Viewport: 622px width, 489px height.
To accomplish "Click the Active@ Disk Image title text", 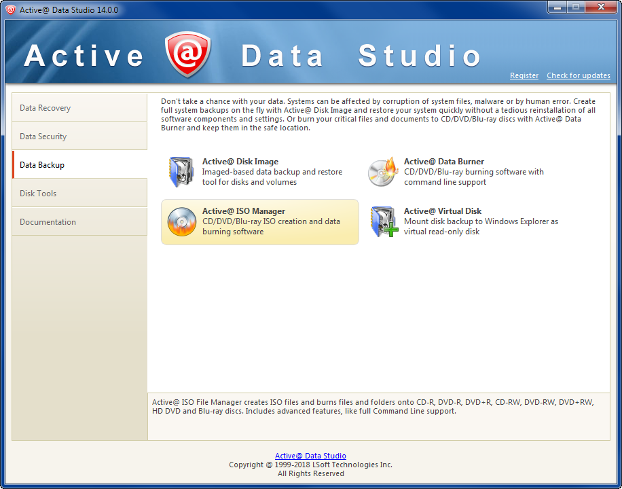I will click(x=240, y=162).
